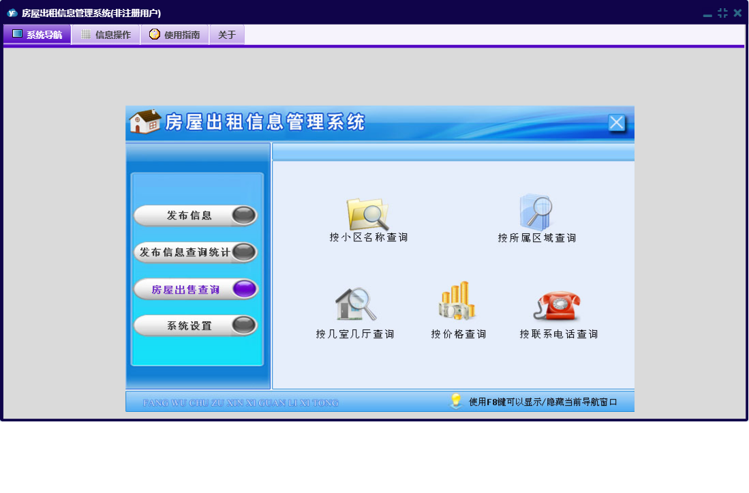The width and height of the screenshot is (749, 493).
Task: Click the 按几室几厅查询 label
Action: click(x=355, y=334)
